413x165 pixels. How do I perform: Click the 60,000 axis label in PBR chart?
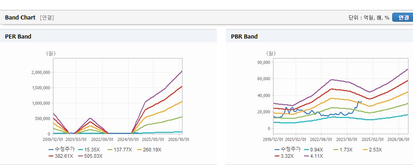click(x=264, y=79)
